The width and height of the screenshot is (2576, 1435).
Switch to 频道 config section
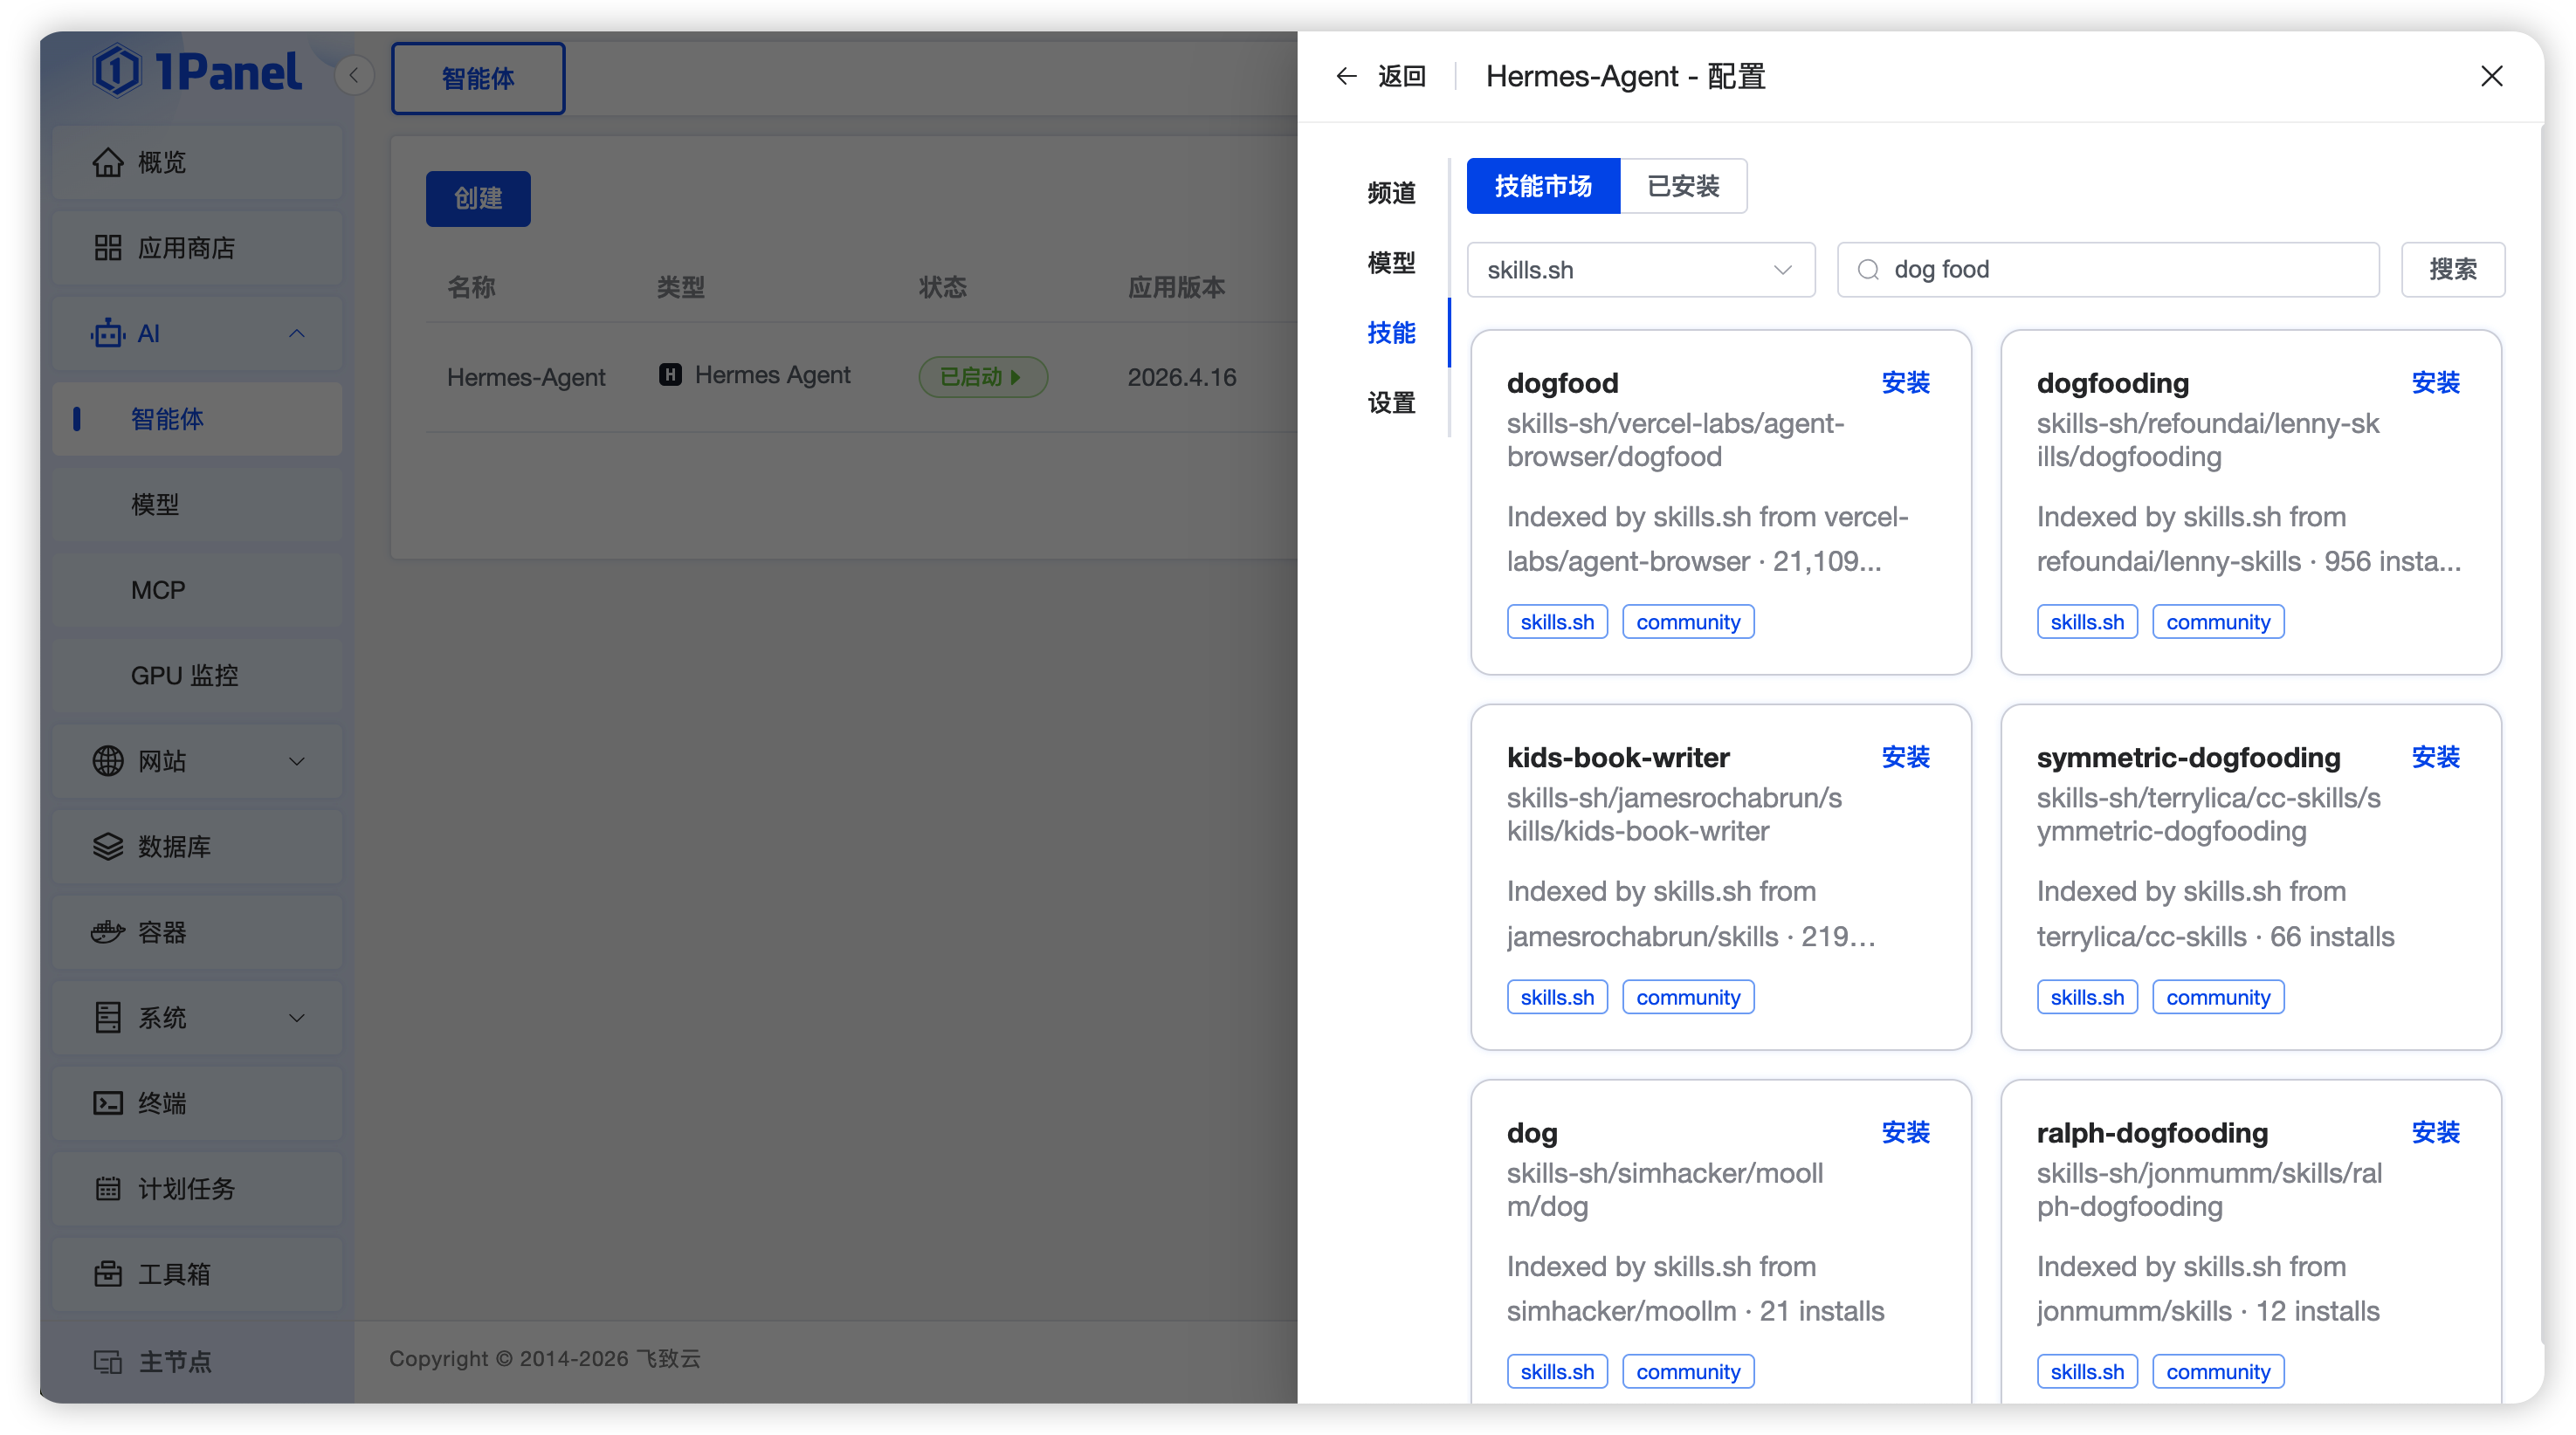click(1391, 193)
